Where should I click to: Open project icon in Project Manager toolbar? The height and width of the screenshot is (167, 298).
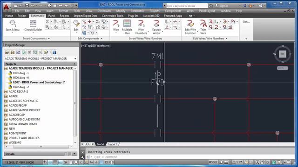tap(7, 52)
